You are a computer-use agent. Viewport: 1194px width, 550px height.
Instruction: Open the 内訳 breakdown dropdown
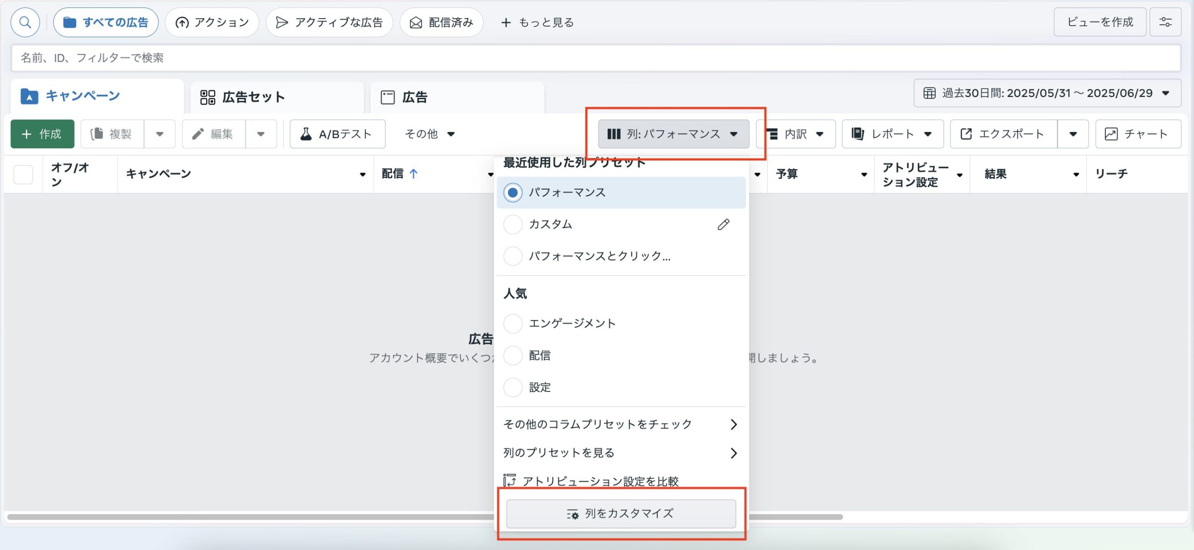point(796,134)
